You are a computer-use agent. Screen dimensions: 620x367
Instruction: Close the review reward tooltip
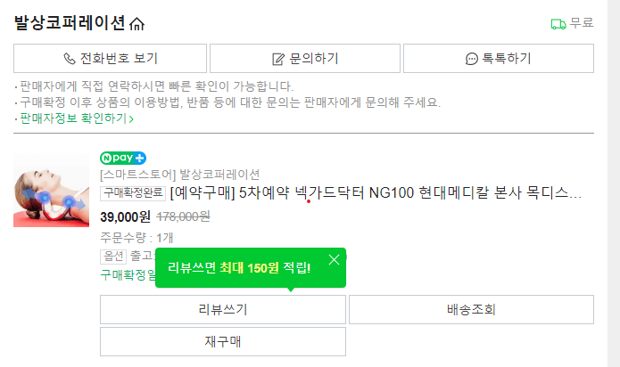(x=335, y=259)
